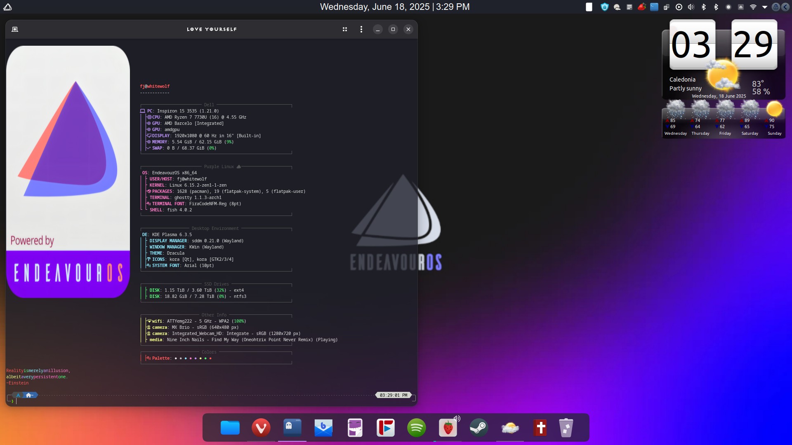Toggle the volume speaker tray icon
792x445 pixels.
[691, 7]
